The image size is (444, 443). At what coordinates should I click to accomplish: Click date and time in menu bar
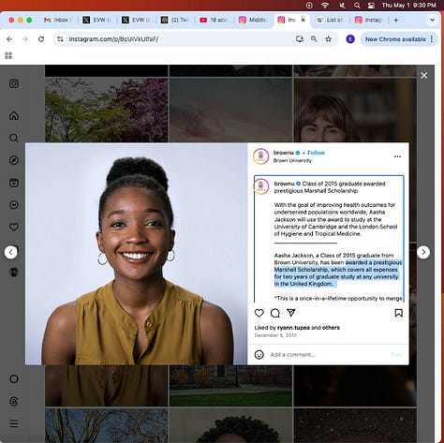408,5
